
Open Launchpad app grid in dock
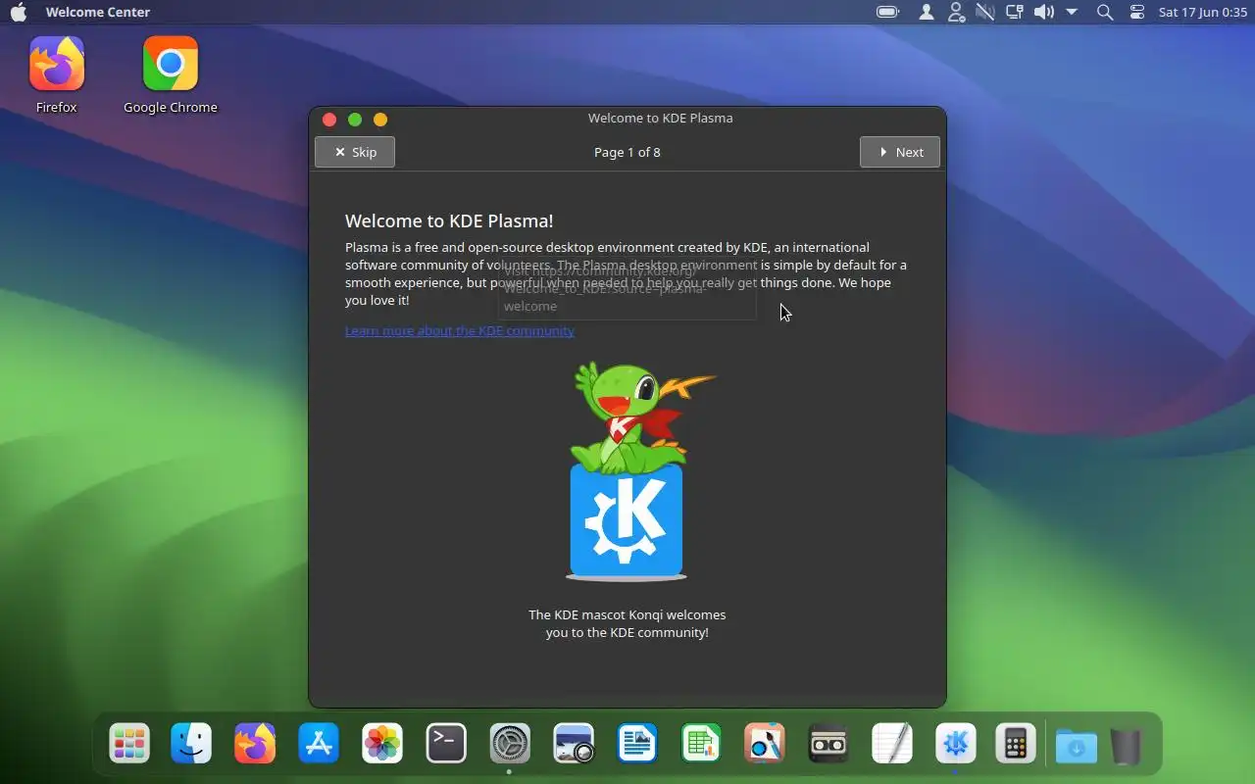click(129, 744)
